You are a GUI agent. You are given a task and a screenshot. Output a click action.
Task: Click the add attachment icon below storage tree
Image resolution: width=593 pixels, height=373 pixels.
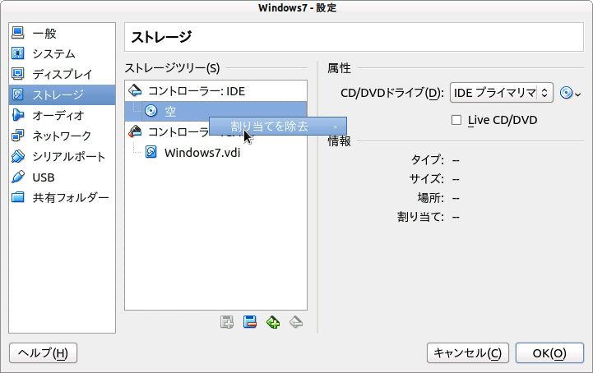tap(227, 322)
